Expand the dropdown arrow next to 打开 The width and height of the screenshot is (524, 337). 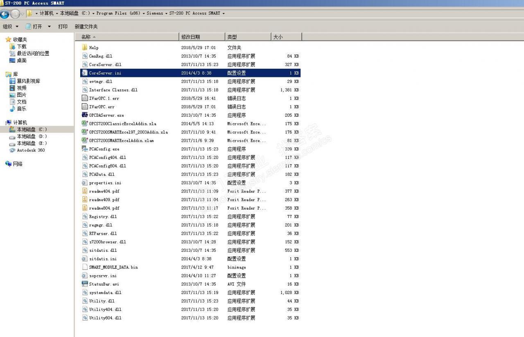pos(49,27)
